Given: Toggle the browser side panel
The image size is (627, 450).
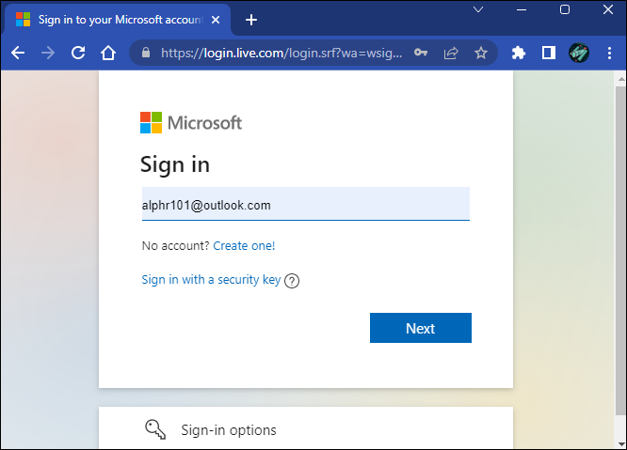Looking at the screenshot, I should point(549,53).
